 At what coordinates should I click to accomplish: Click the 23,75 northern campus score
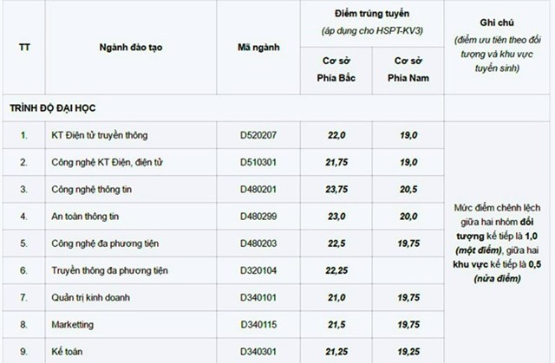coord(335,189)
